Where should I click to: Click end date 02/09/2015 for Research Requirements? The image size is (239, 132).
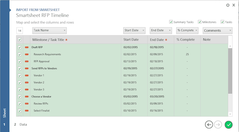[156, 54]
